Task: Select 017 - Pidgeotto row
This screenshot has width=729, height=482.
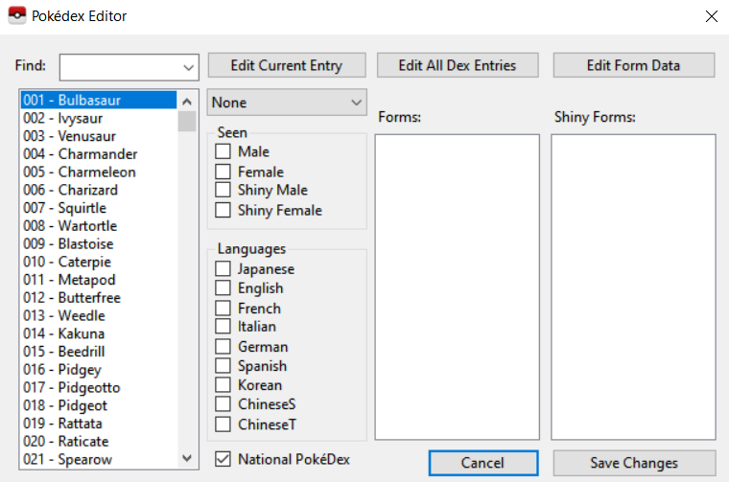Action: pyautogui.click(x=99, y=387)
